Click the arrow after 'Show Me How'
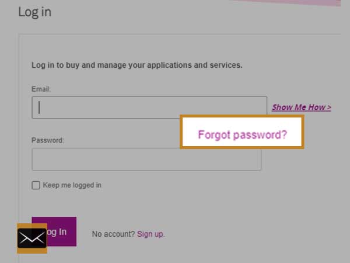This screenshot has height=263, width=350. click(329, 108)
